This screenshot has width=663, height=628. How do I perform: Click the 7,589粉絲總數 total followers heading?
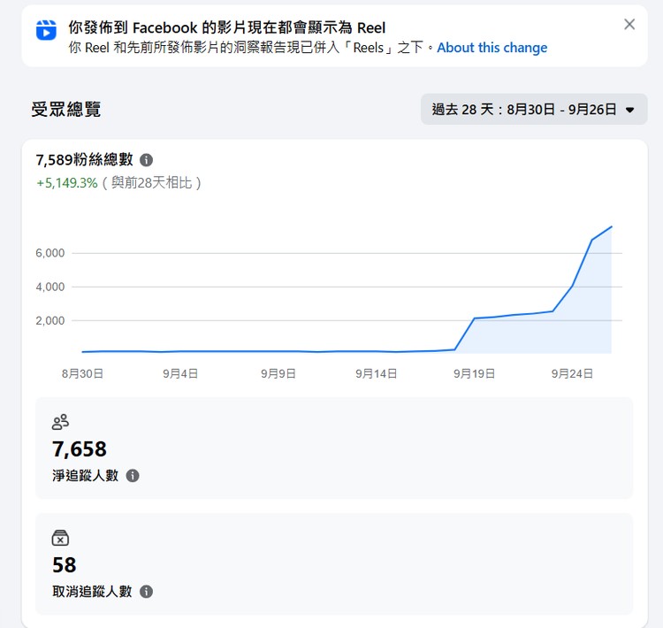[85, 160]
